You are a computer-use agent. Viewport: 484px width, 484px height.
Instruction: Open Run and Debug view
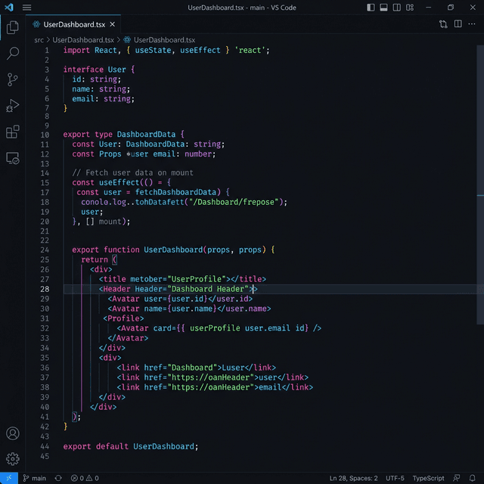(x=12, y=106)
